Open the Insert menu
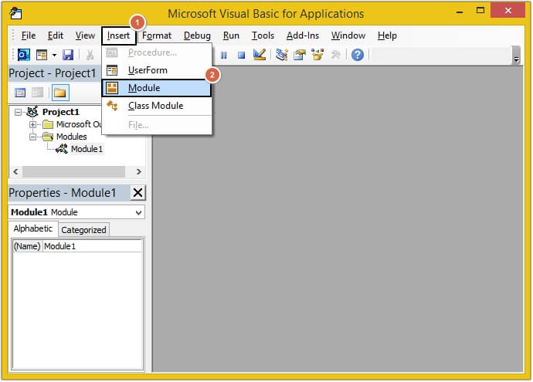The height and width of the screenshot is (382, 533). 118,35
